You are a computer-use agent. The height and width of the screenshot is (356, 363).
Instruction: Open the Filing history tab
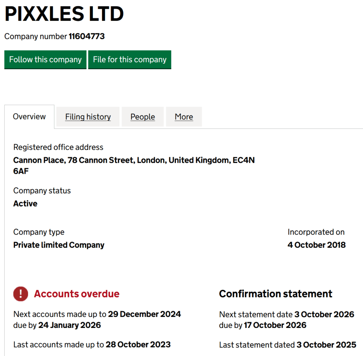88,117
